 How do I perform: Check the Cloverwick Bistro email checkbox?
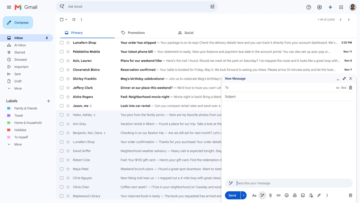click(x=62, y=70)
